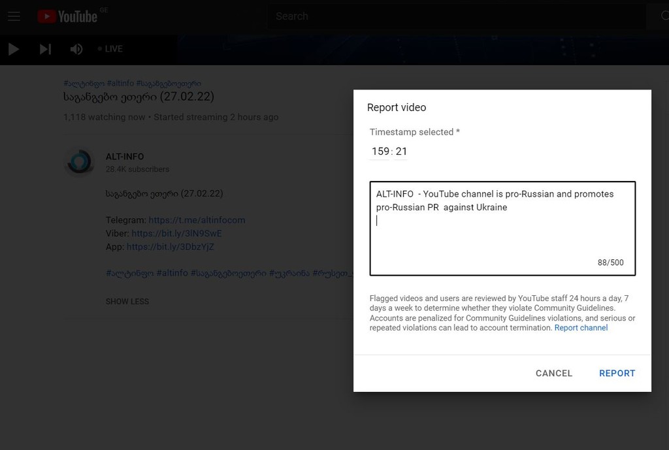Click the 1,118 watching now text

(104, 117)
